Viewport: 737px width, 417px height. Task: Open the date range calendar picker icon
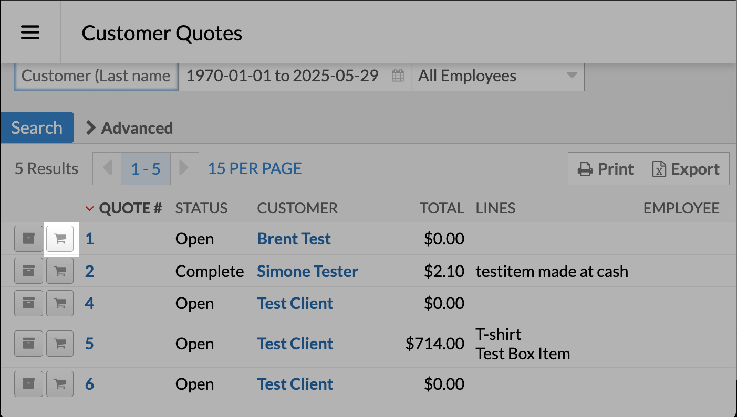[398, 76]
